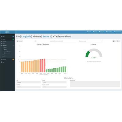Click the ABSIG logo in the header
Image resolution: width=122 pixels, height=122 pixels.
(7, 32)
